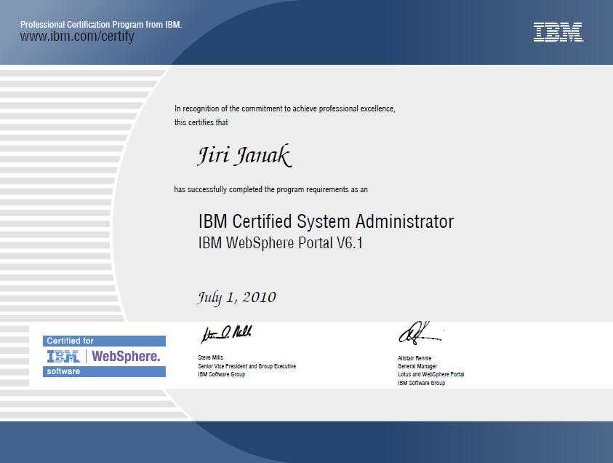Click the IBM logo in the header

(558, 32)
